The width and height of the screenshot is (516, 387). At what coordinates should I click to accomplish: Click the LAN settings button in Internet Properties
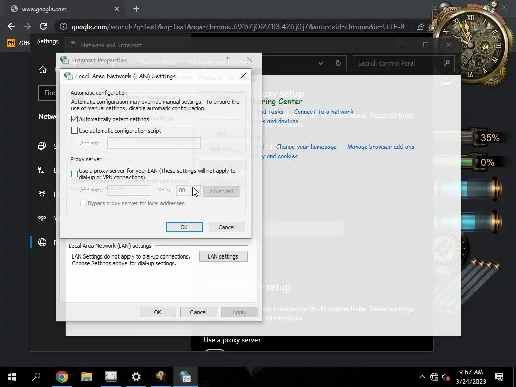click(223, 256)
